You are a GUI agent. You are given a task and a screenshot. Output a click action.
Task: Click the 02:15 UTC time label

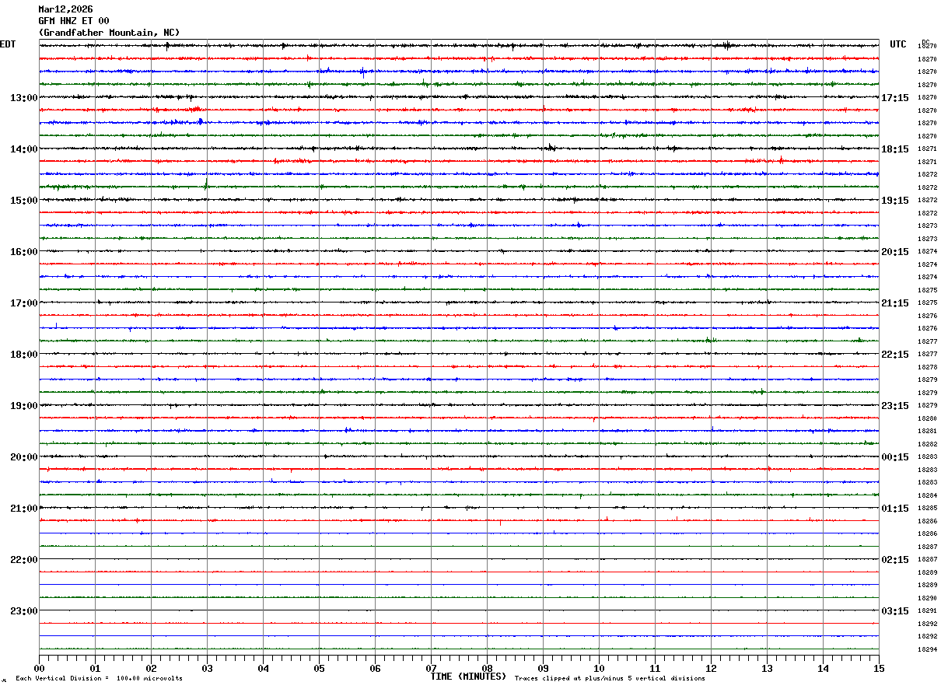[x=894, y=560]
